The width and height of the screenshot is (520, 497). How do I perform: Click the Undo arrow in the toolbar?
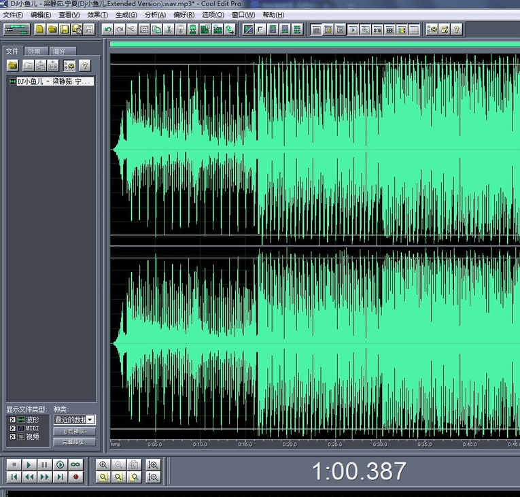[107, 29]
